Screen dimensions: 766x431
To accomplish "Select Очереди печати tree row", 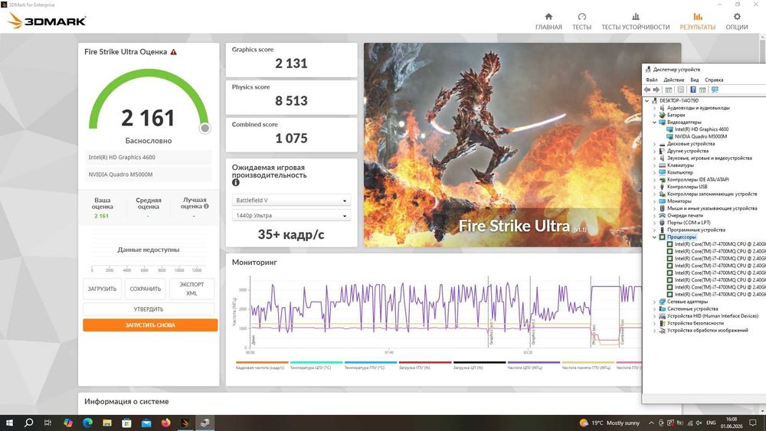I will click(x=685, y=215).
